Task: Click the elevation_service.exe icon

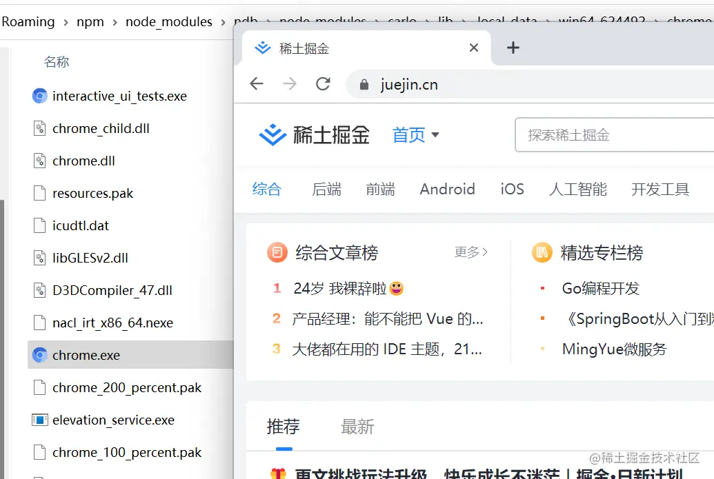Action: pyautogui.click(x=39, y=420)
